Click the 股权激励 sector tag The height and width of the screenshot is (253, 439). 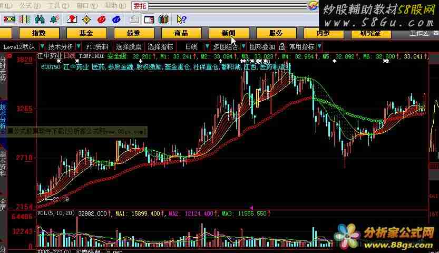click(x=149, y=67)
